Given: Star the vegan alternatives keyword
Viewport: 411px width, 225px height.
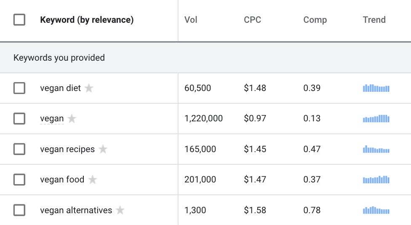Looking at the screenshot, I should (x=120, y=210).
